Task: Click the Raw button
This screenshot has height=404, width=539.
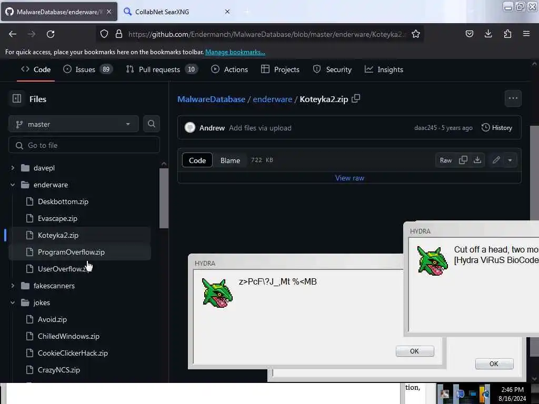Action: (445, 160)
